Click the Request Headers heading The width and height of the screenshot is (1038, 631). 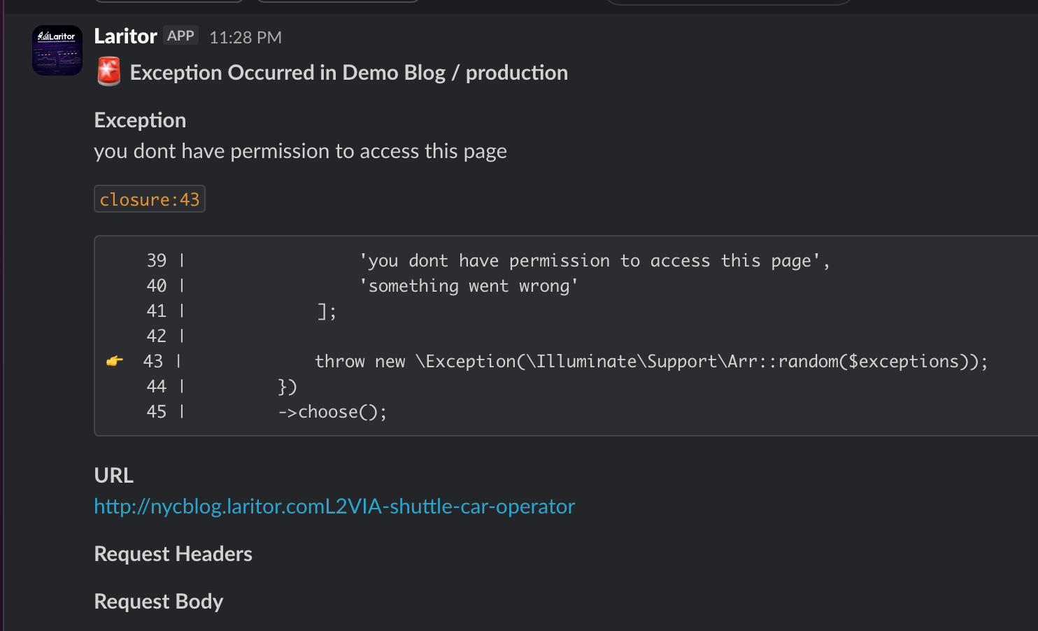(x=173, y=553)
